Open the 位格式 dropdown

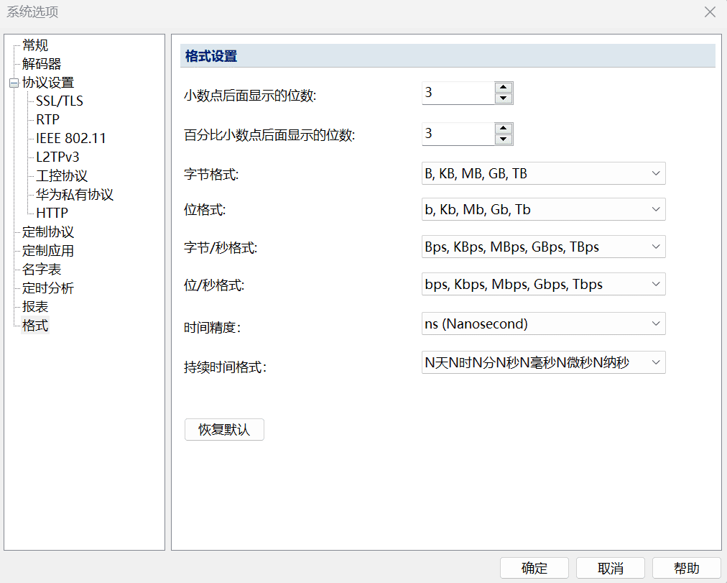pyautogui.click(x=655, y=209)
